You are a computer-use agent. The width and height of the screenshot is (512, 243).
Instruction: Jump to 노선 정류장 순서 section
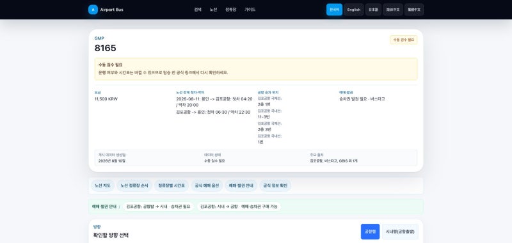click(134, 185)
